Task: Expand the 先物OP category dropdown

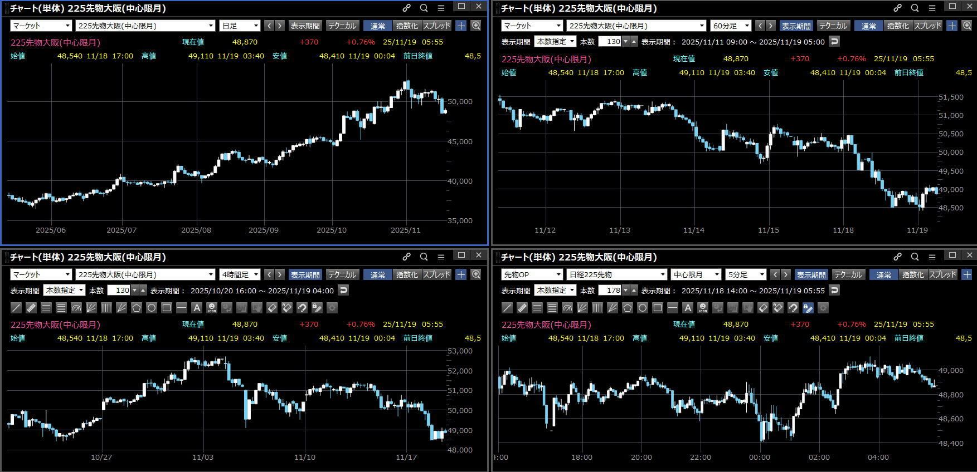Action: (532, 274)
